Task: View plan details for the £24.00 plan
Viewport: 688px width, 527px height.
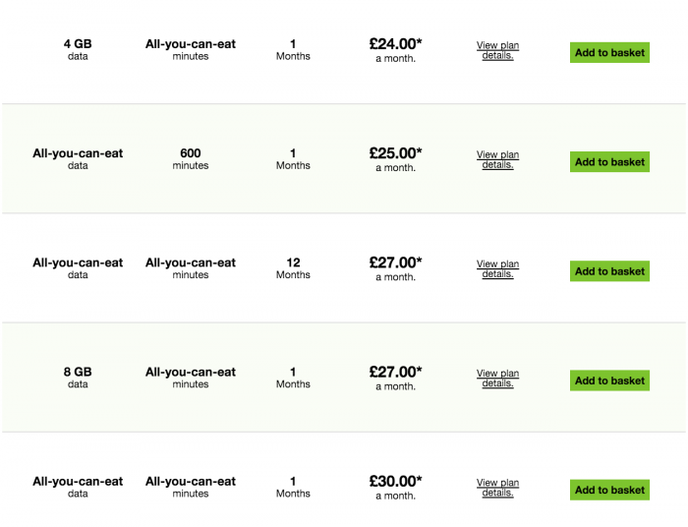Action: [497, 50]
